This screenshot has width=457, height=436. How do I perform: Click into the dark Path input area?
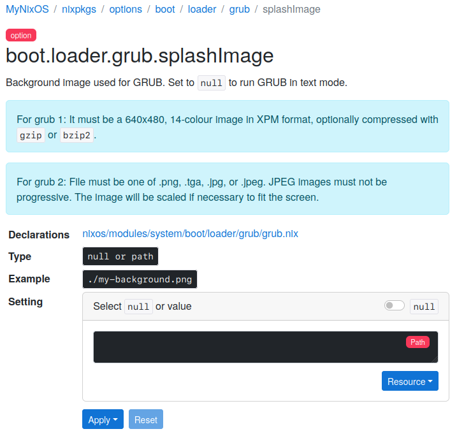tap(266, 347)
